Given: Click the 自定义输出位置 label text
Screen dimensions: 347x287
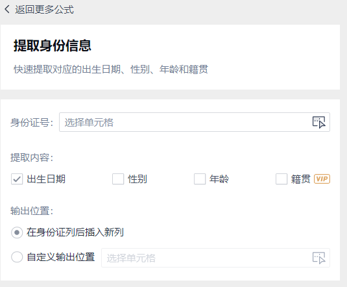Looking at the screenshot, I should [61, 257].
